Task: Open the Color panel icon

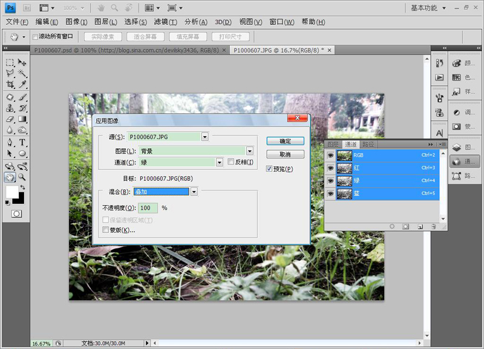Action: point(457,64)
